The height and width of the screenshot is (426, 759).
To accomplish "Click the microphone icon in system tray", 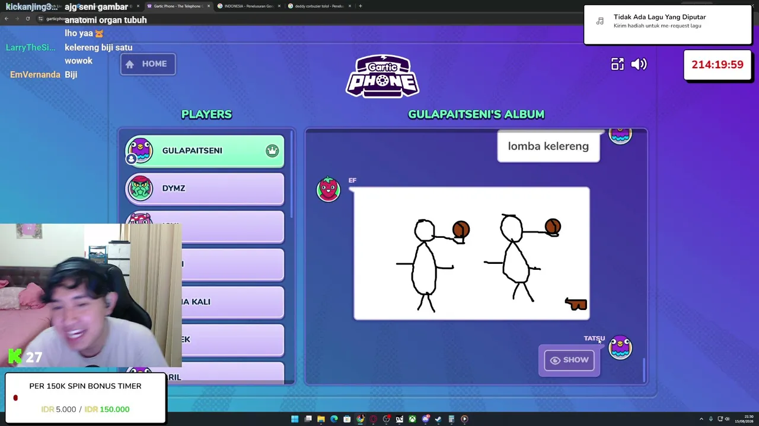I will point(711,419).
